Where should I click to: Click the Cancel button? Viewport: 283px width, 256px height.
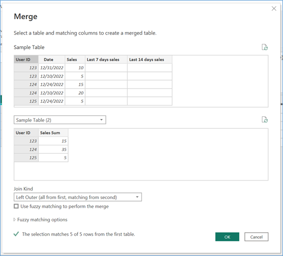tap(256, 237)
